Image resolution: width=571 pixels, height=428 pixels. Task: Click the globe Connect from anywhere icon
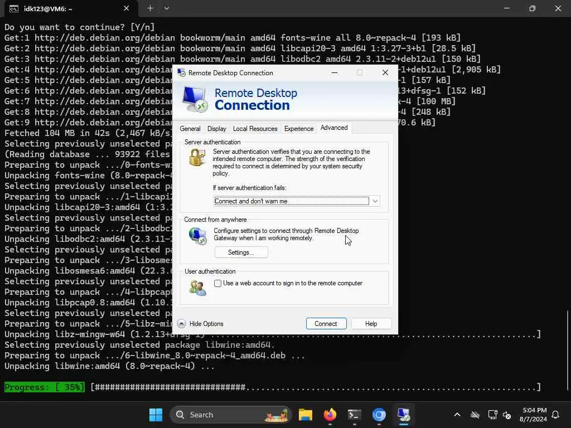(198, 236)
